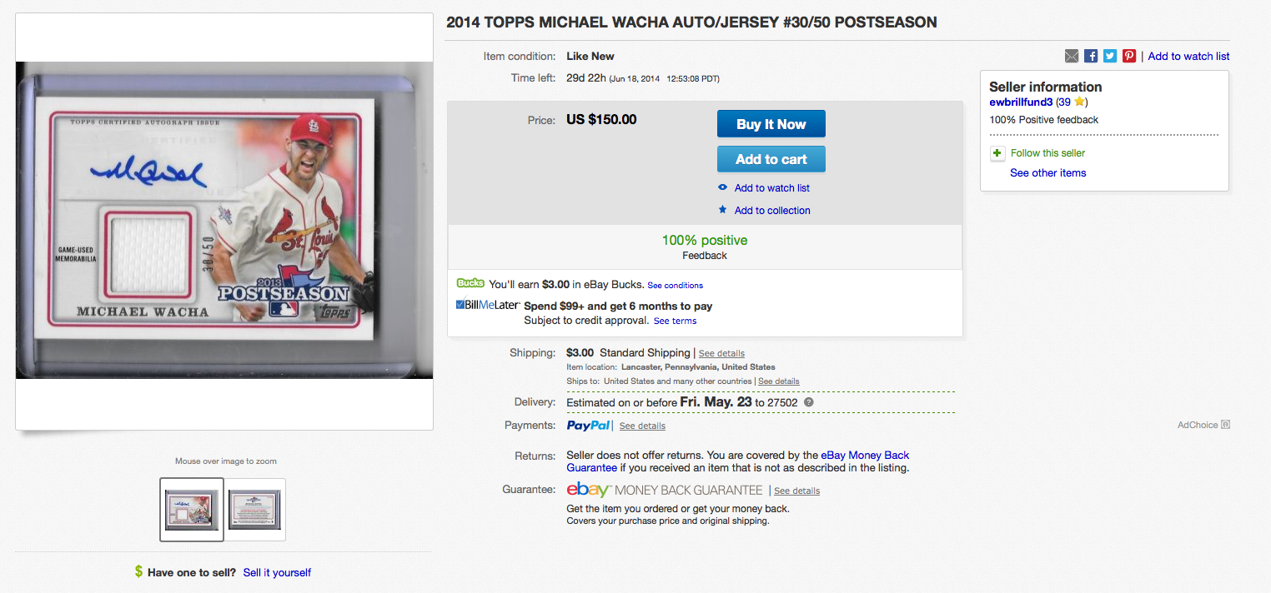1271x593 pixels.
Task: Select the card back thumbnail
Action: coord(255,510)
